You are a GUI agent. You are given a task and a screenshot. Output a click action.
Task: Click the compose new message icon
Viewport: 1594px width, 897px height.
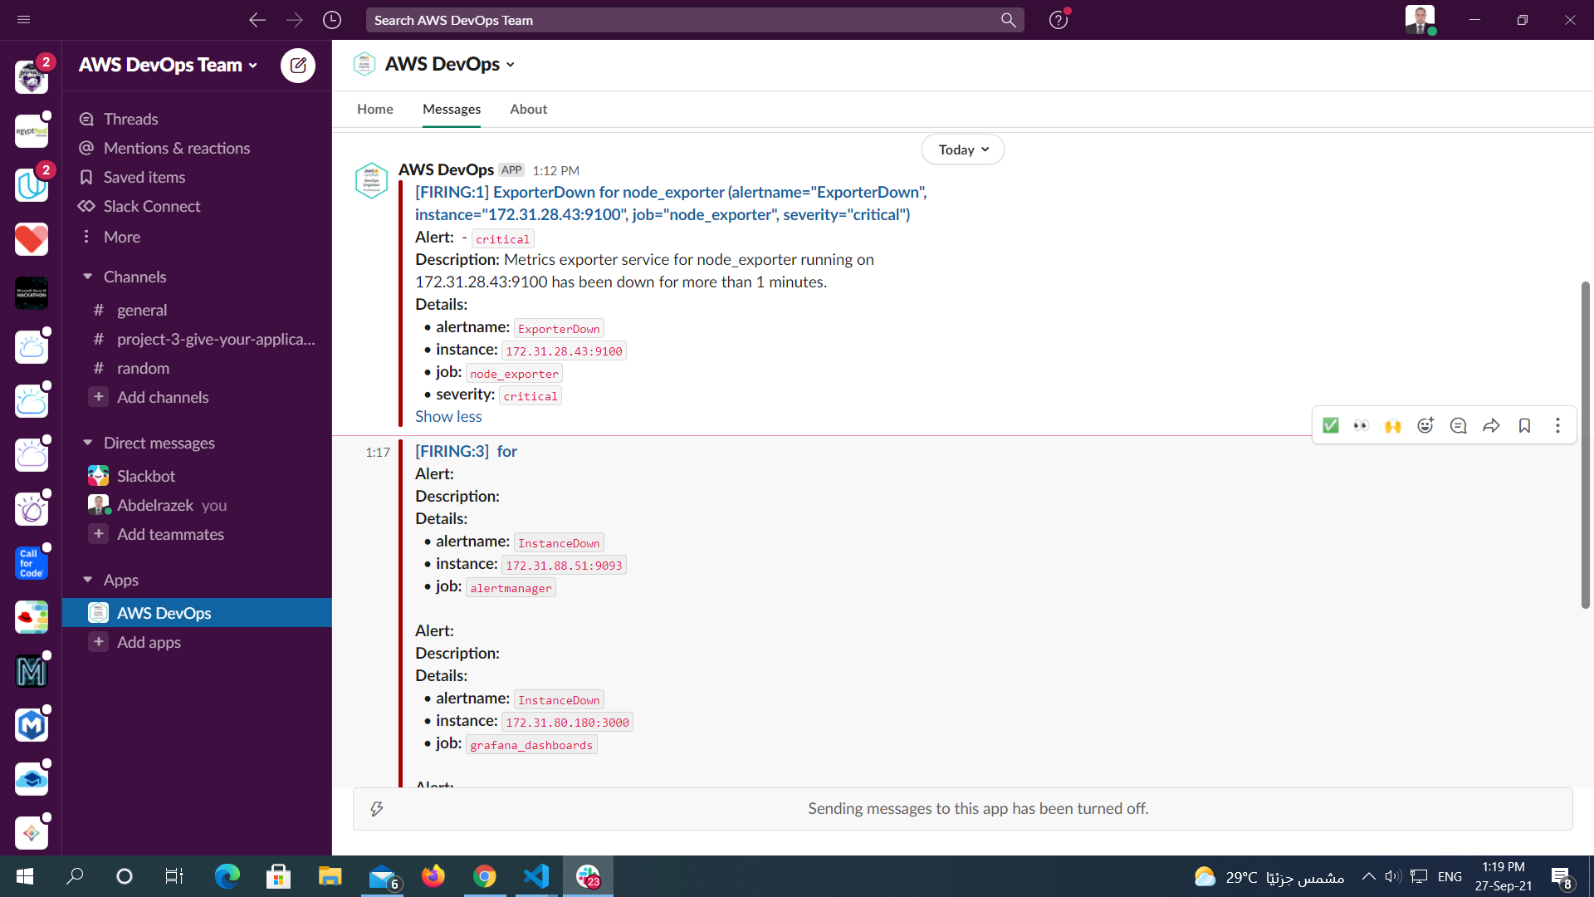click(297, 65)
